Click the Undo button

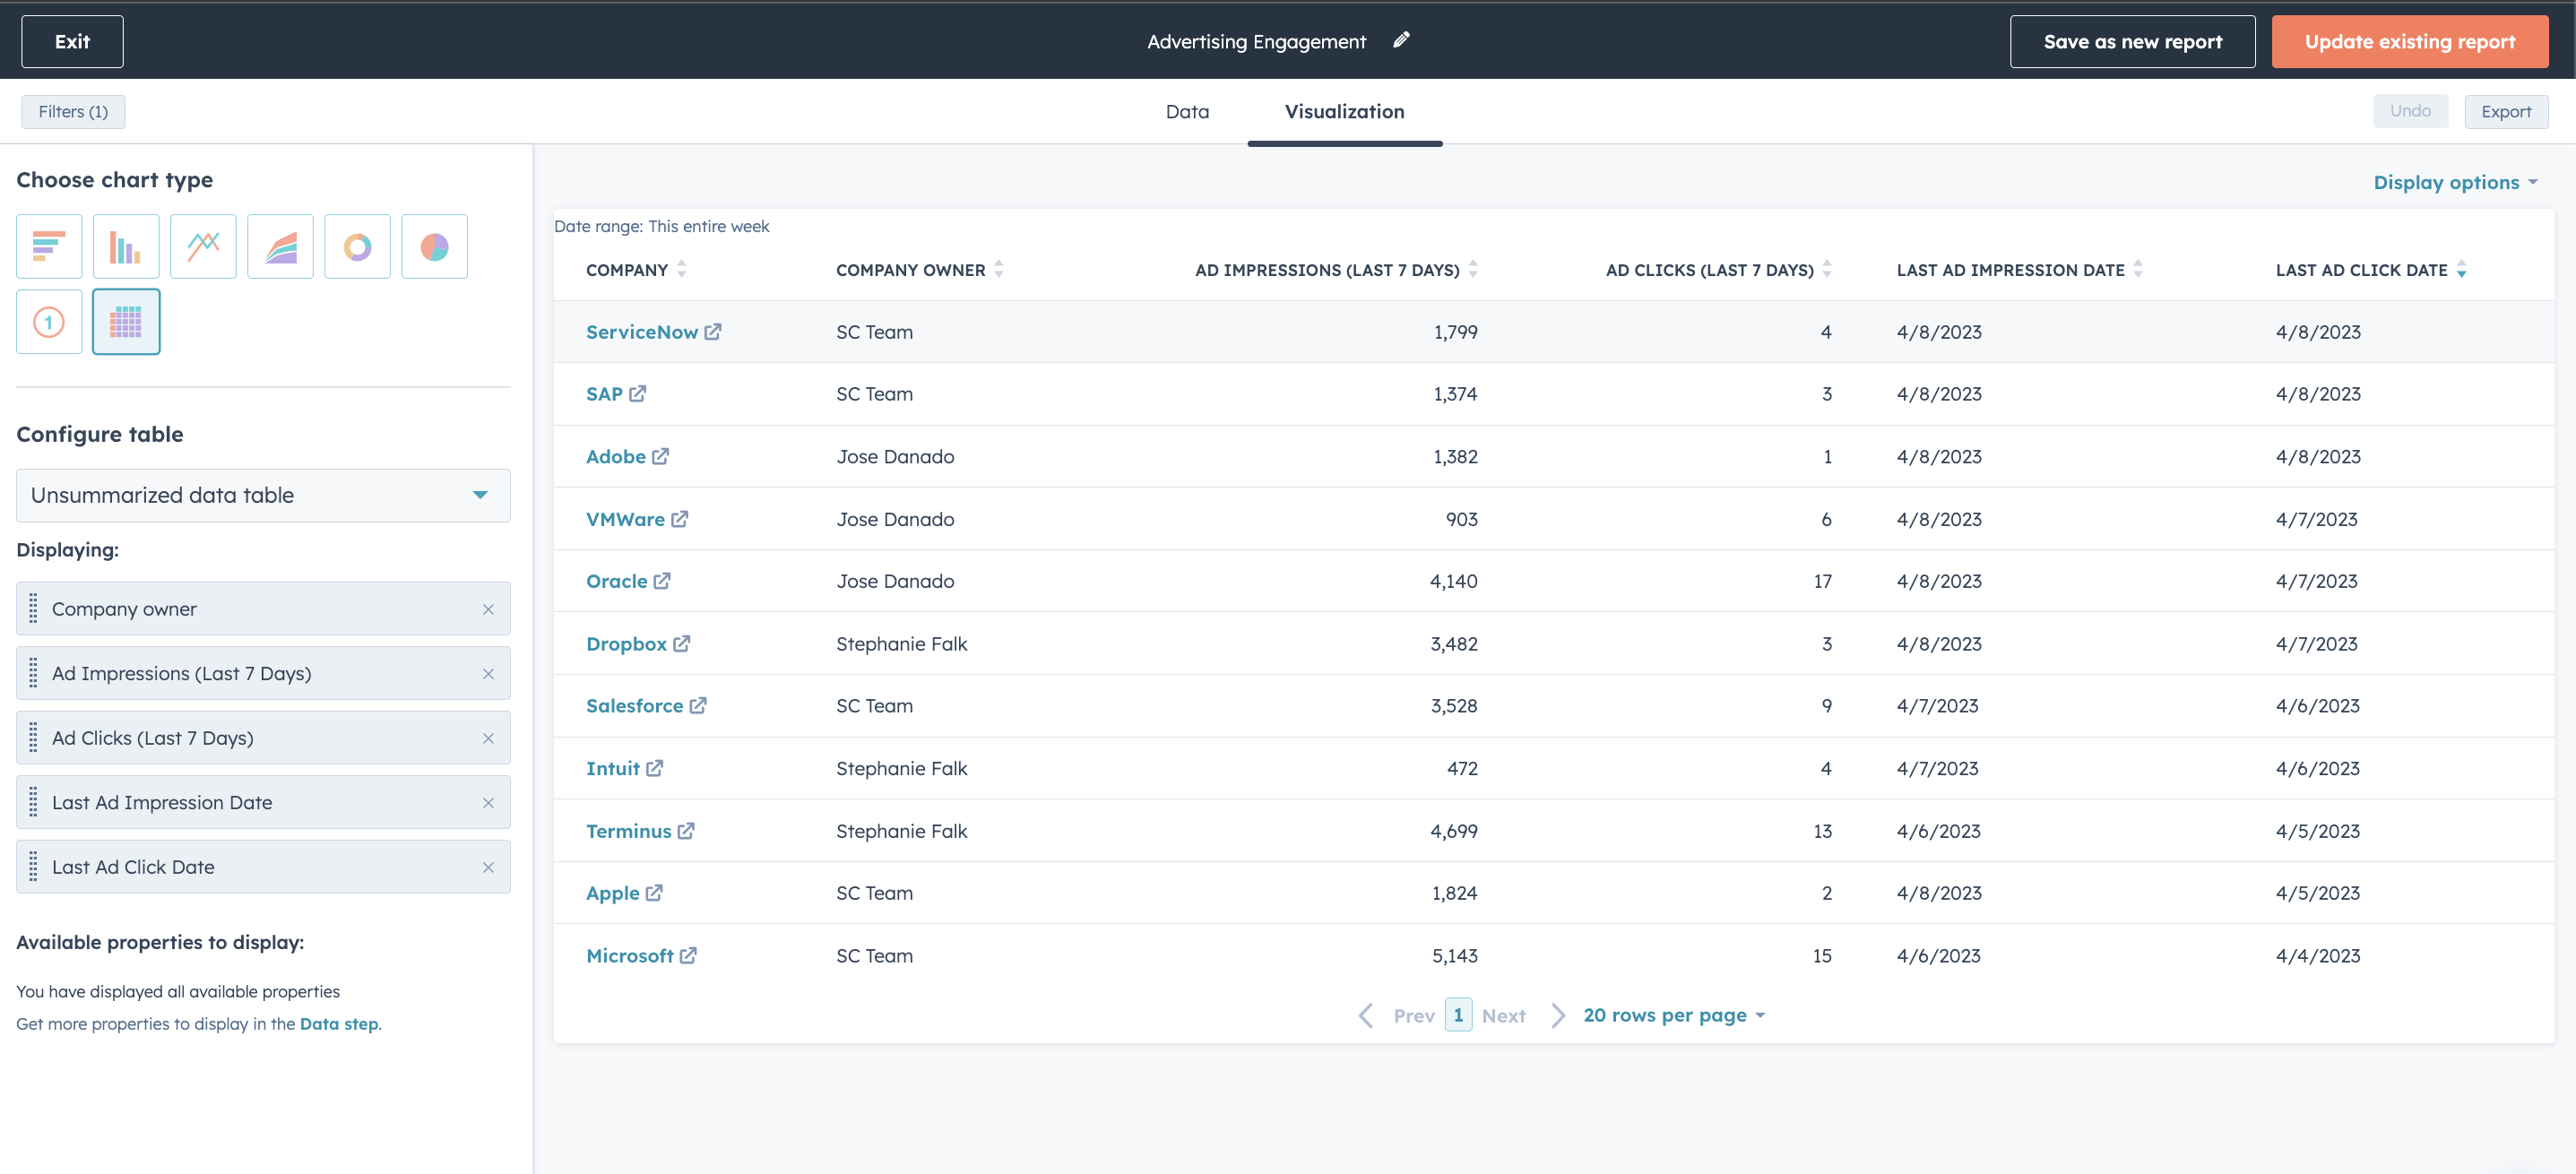point(2410,111)
